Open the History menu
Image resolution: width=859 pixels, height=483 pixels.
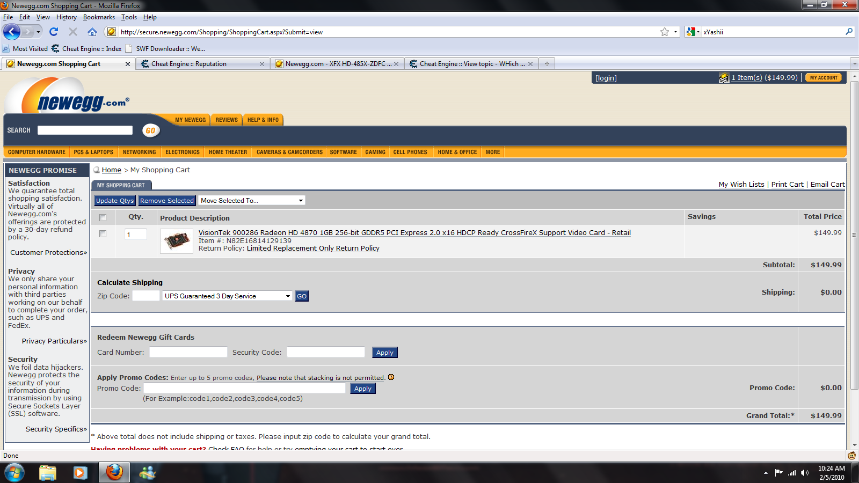tap(67, 17)
